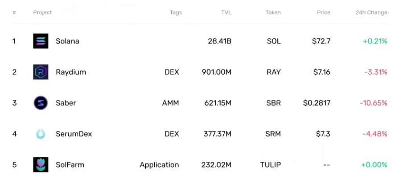
Task: Click the Raydium logo icon
Action: tap(41, 72)
